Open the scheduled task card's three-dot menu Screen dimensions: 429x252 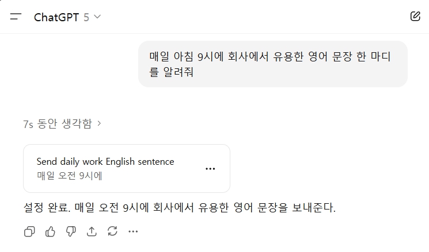pyautogui.click(x=210, y=169)
